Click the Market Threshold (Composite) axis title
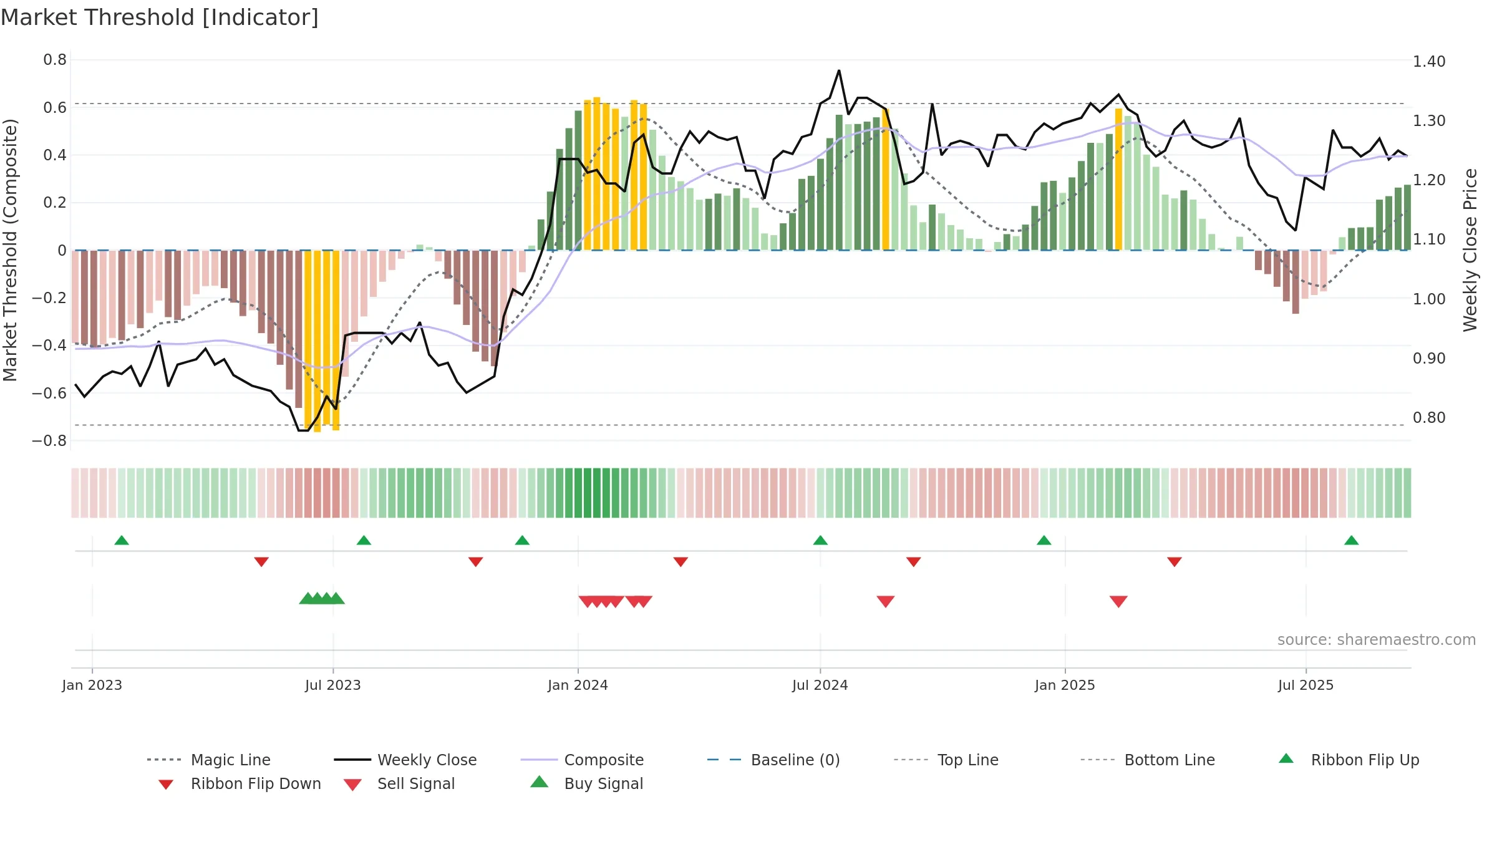Screen dimensions: 1497x842 pos(10,249)
